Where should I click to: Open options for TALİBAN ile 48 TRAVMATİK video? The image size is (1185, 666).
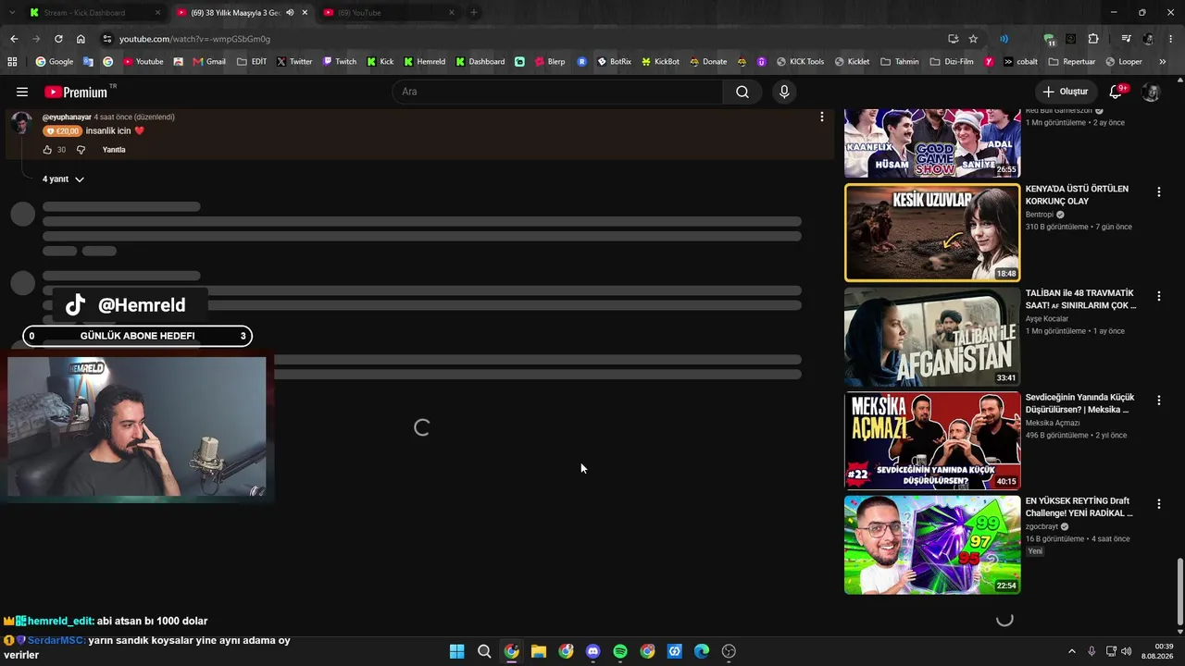coord(1158,296)
